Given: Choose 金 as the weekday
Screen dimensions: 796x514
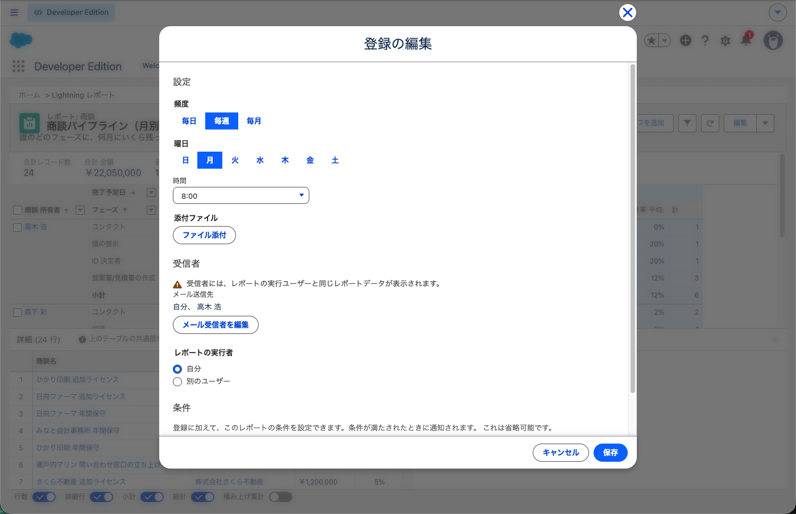Looking at the screenshot, I should (x=310, y=160).
